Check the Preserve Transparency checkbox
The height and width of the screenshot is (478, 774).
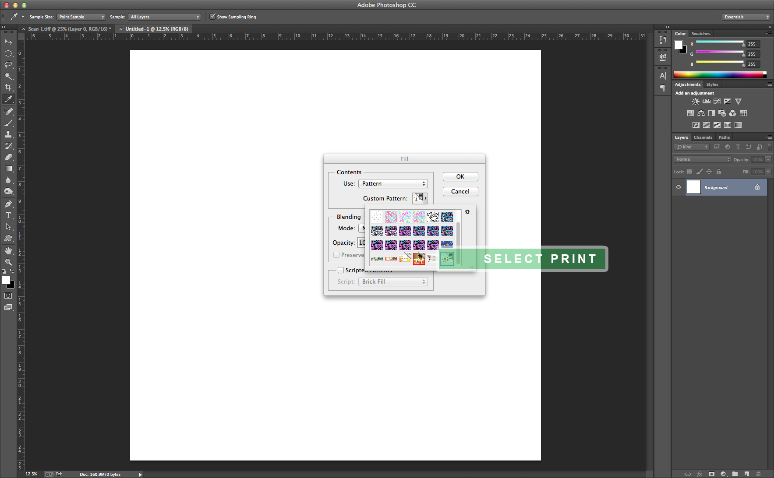coord(336,255)
